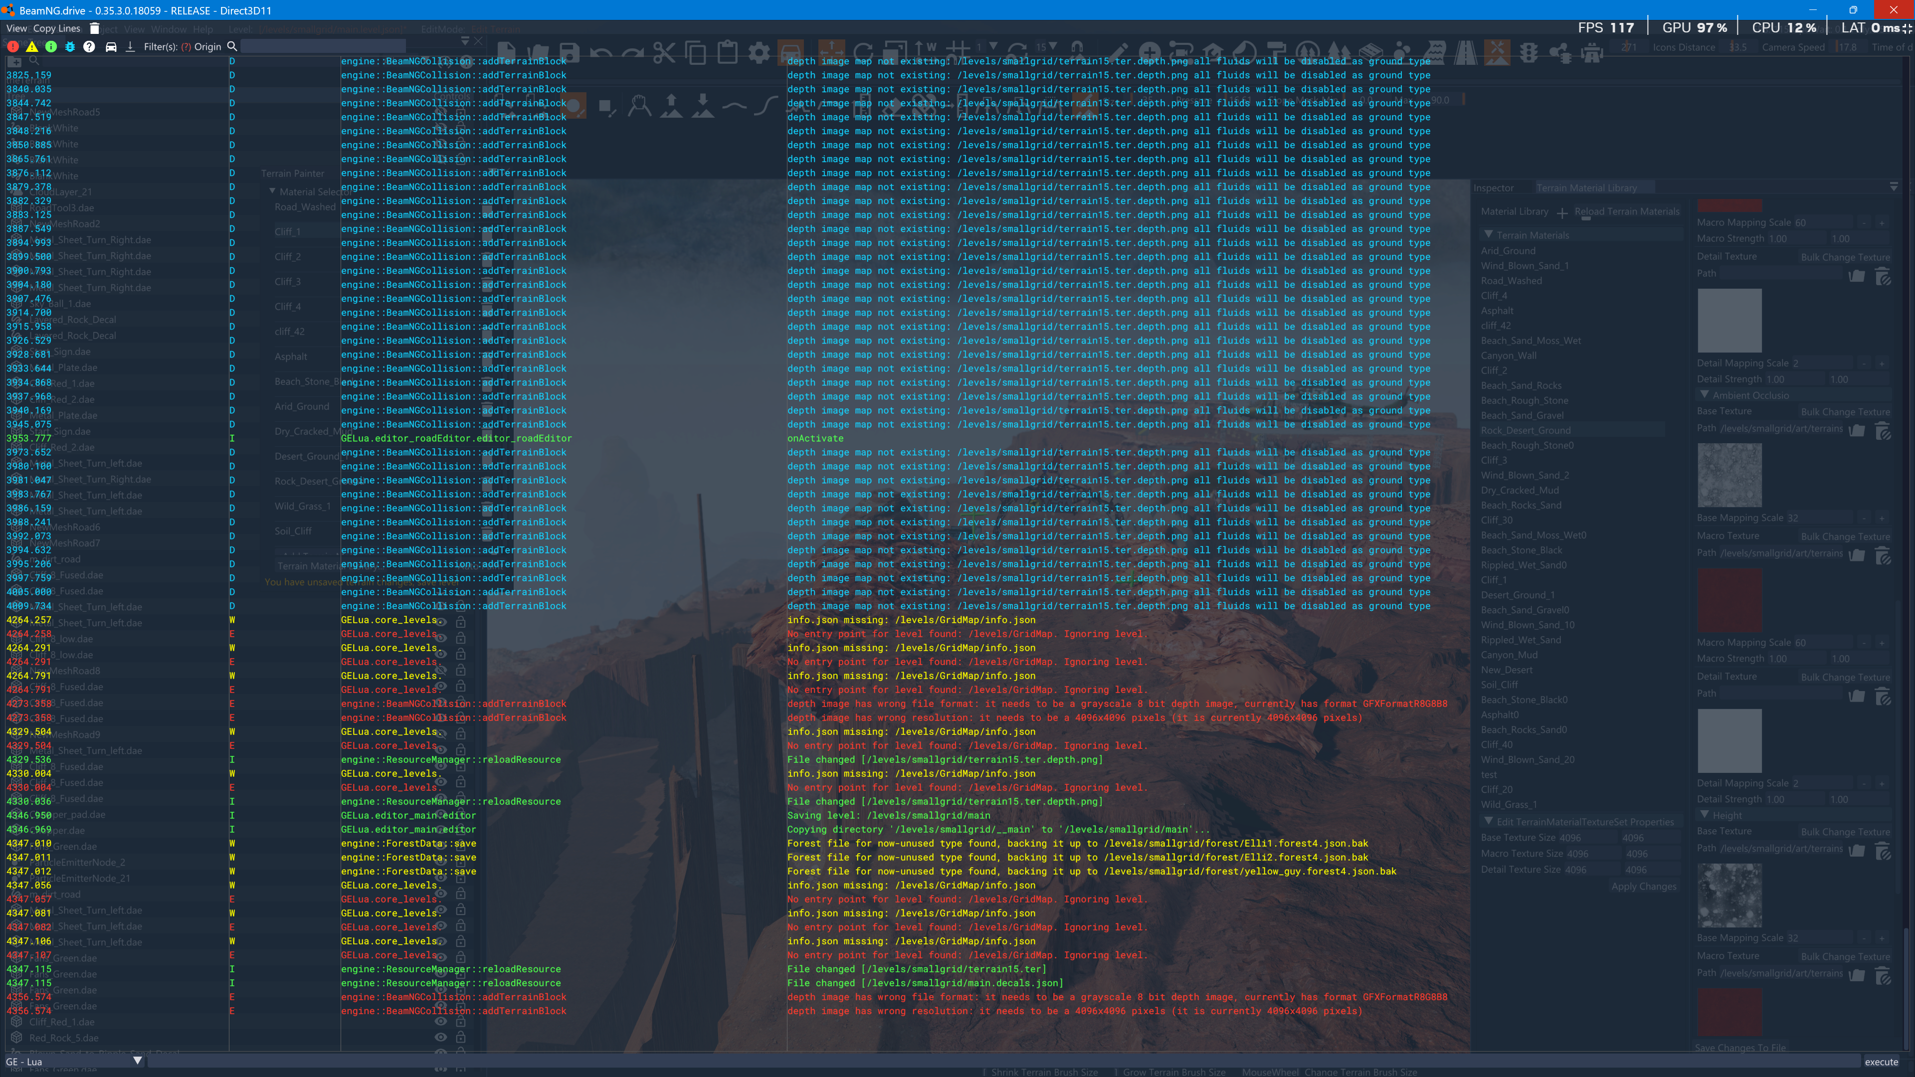Toggle lock icon for Red_Rock_5.dae
This screenshot has width=1915, height=1077.
461,1037
